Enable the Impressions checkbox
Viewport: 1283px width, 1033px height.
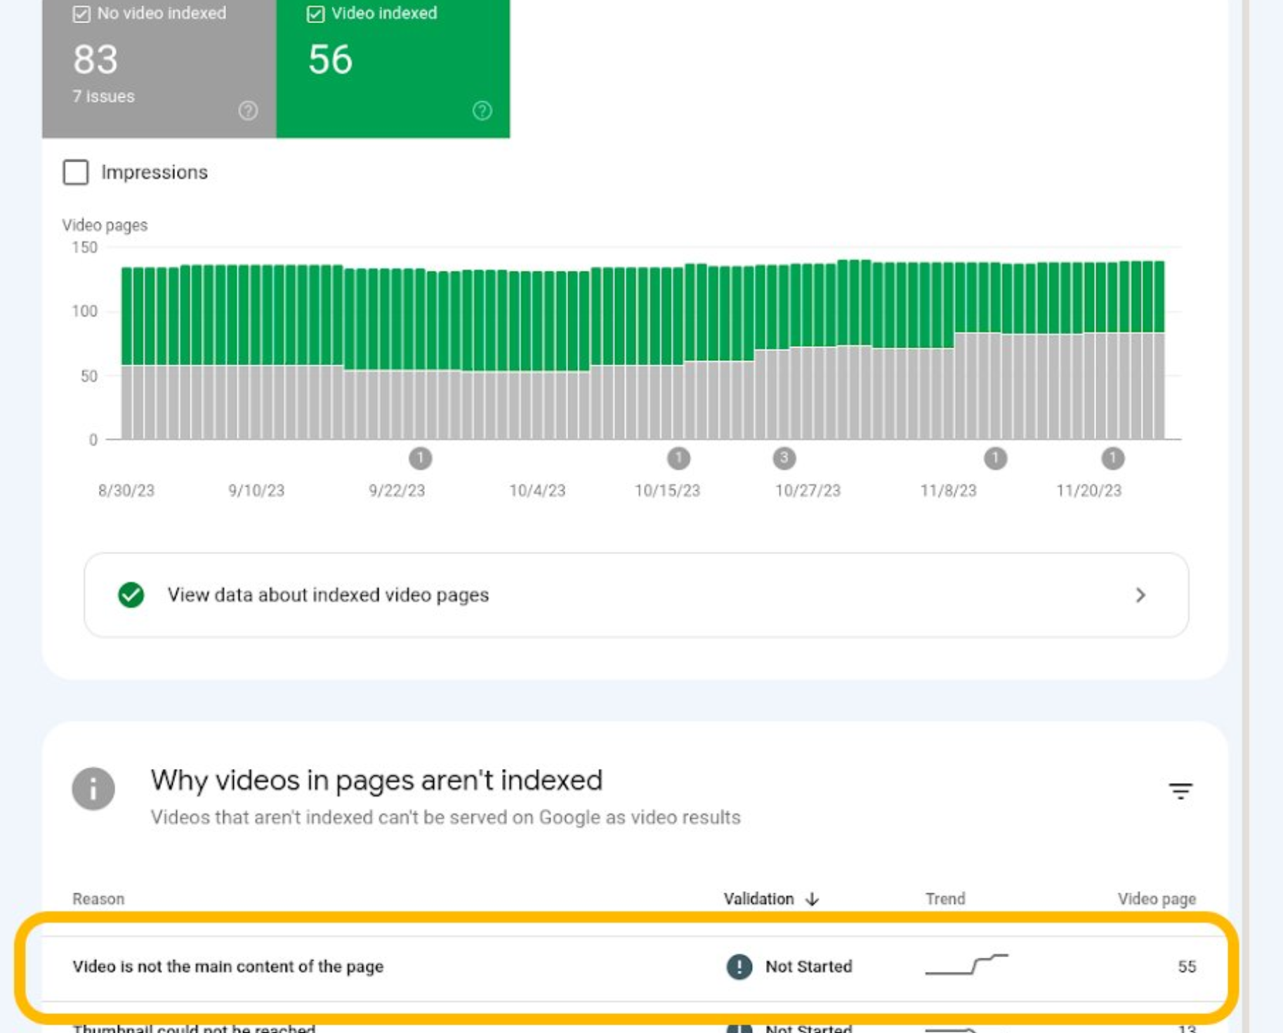coord(76,172)
